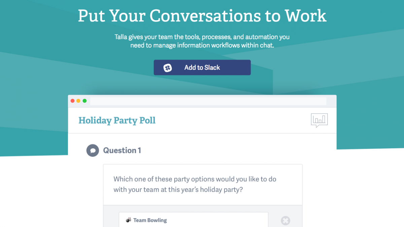Viewport: 404px width, 227px height.
Task: Click the poll window's blank address bar
Action: (208, 101)
